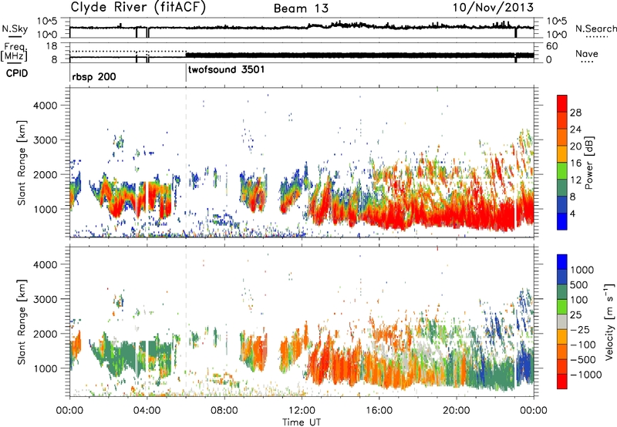Click the "Clyde River (fitACF)" plot title
Screen dimensions: 617x427
(x=138, y=7)
